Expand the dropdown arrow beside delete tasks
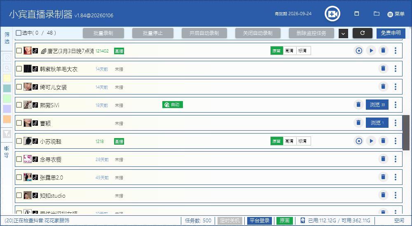The height and width of the screenshot is (226, 412). click(x=343, y=34)
